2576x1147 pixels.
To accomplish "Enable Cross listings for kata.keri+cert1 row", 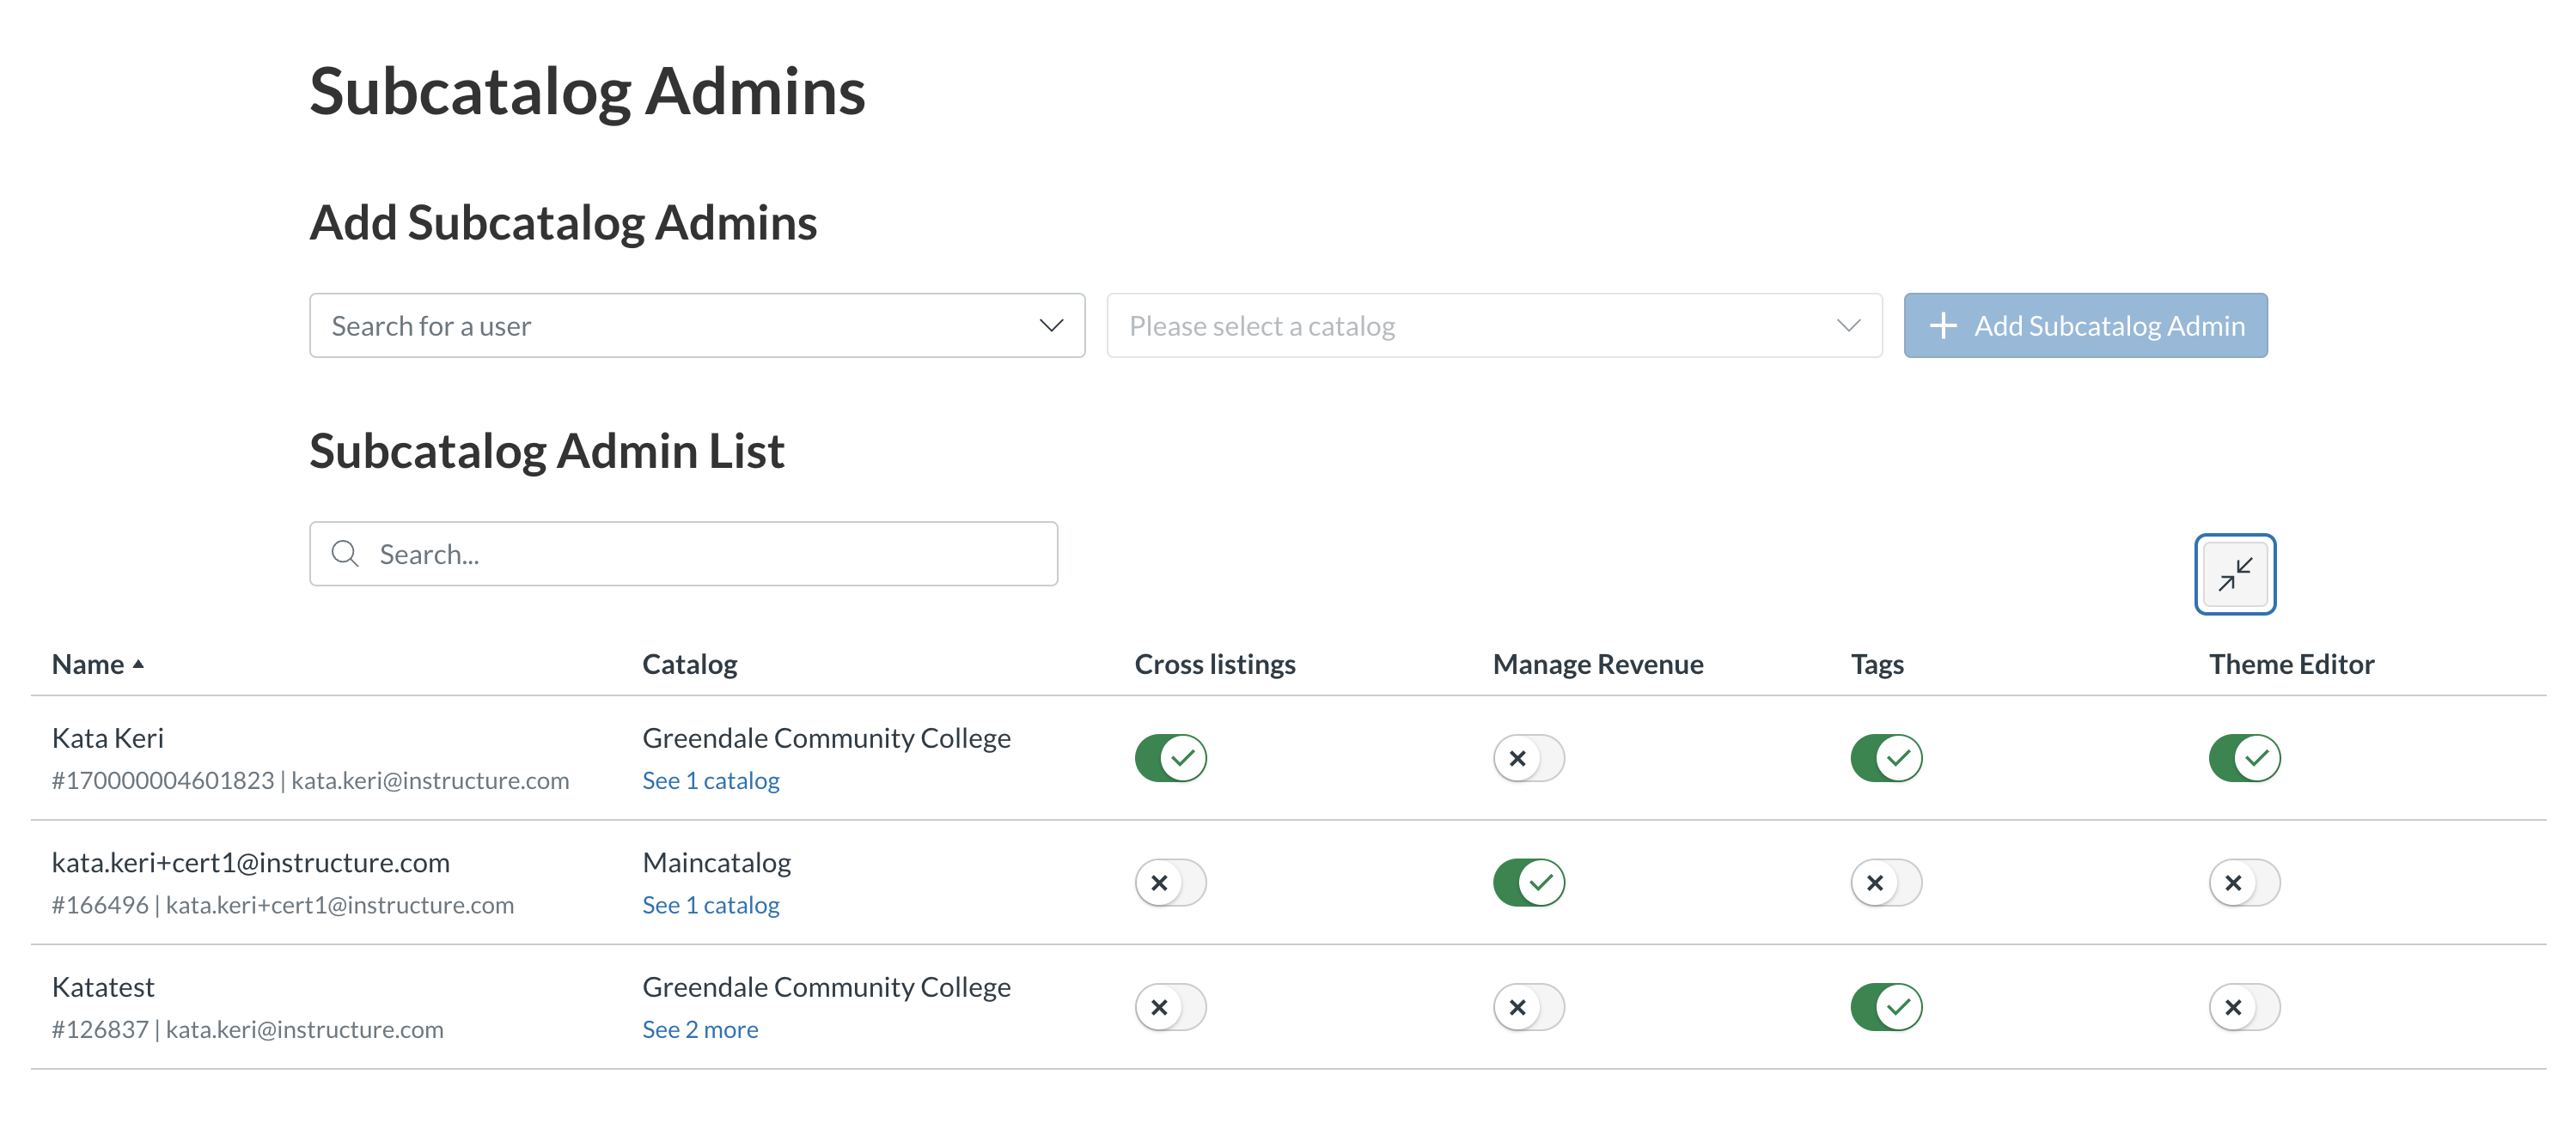I will (1170, 883).
